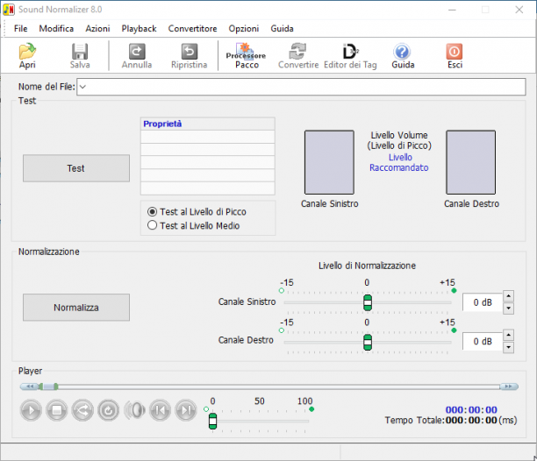Click the Convertire toolbar icon
Screen dimensions: 537x461
tap(298, 56)
